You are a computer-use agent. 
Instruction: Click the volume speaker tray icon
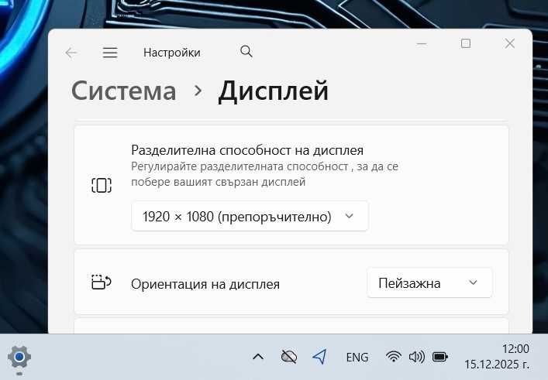[x=416, y=357]
